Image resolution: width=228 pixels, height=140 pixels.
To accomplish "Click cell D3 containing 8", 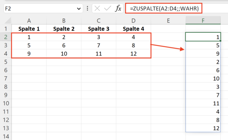I will (133, 45).
